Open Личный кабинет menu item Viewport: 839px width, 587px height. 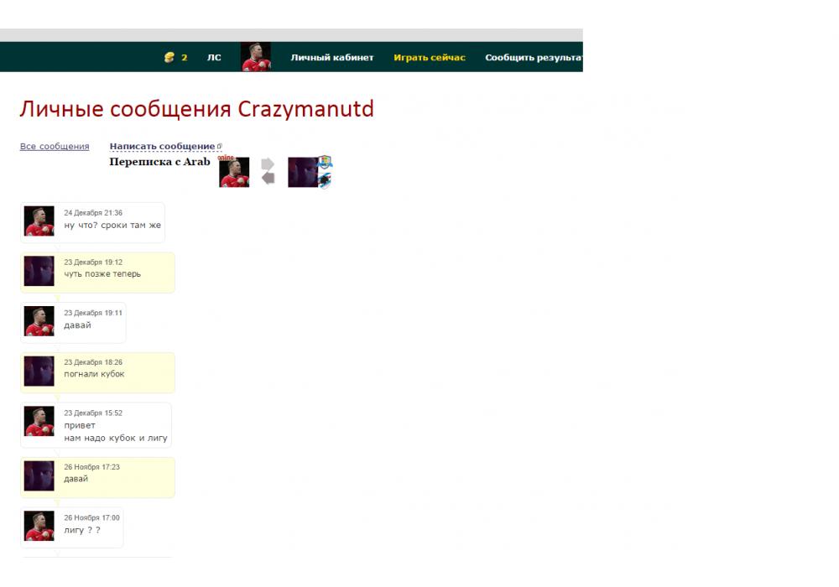point(331,57)
